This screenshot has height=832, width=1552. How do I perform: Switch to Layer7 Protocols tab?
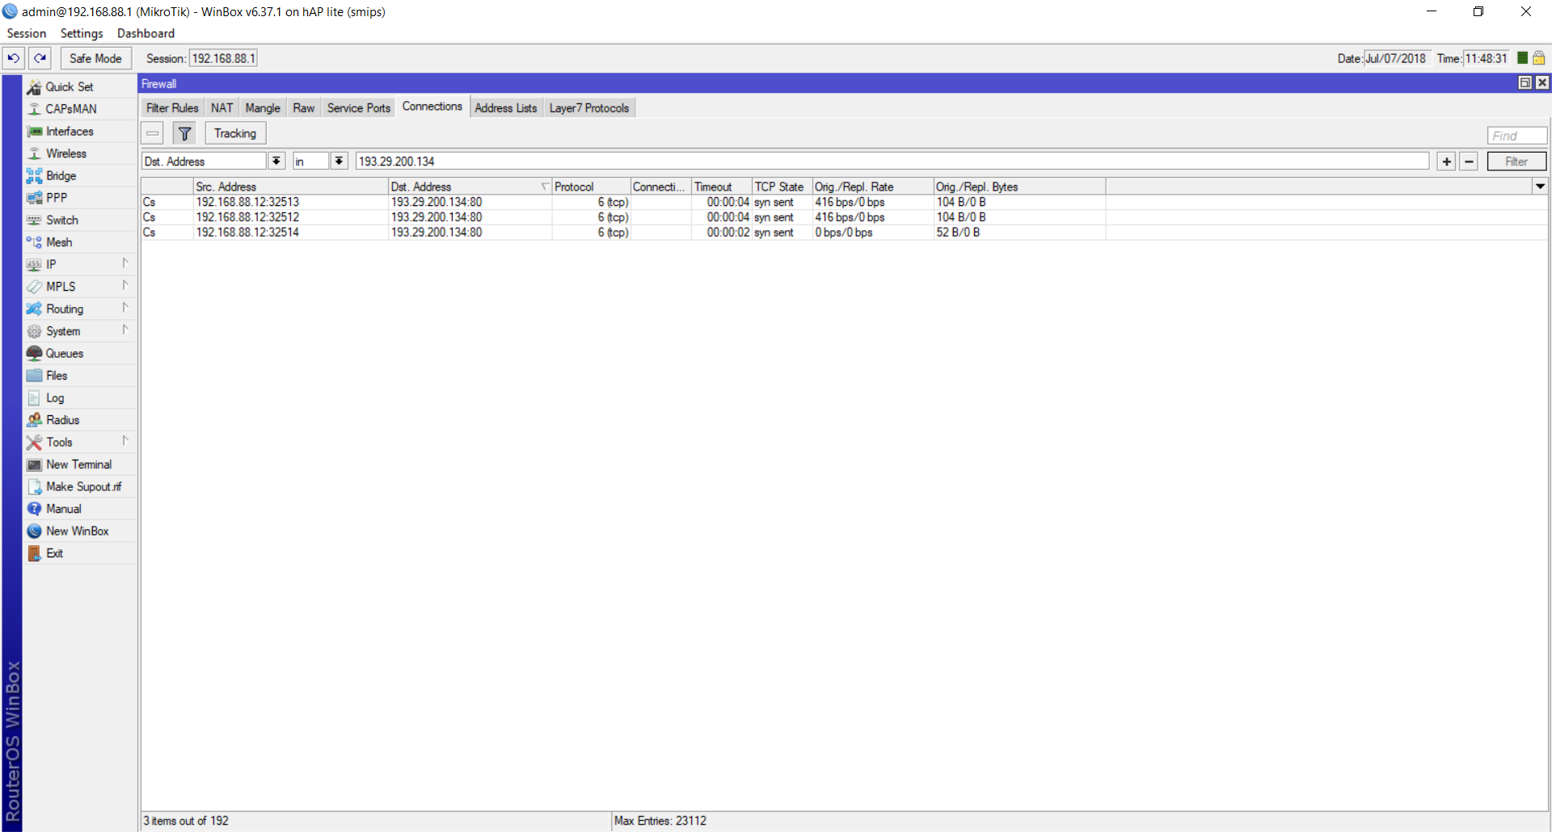point(589,108)
